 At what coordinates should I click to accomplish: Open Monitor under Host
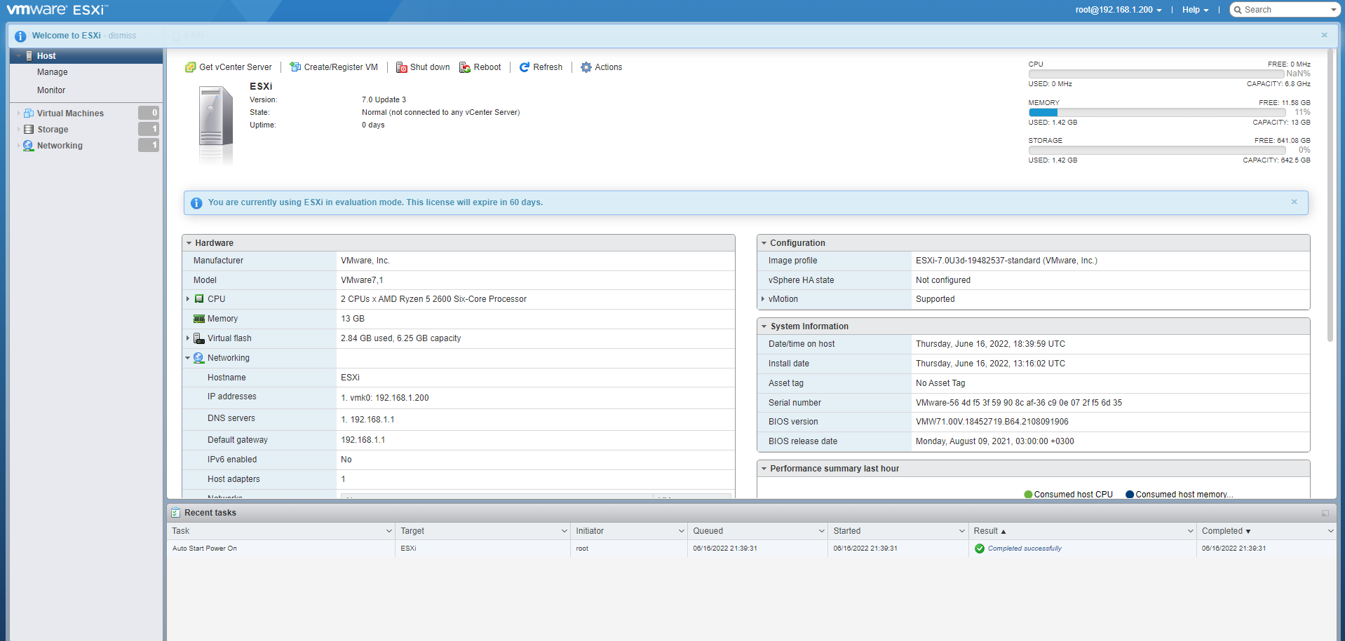(51, 90)
